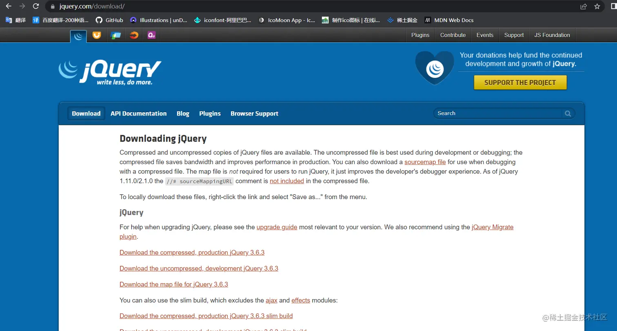Screen dimensions: 617x331
Task: Open the JS Foundation top bar link
Action: click(552, 35)
